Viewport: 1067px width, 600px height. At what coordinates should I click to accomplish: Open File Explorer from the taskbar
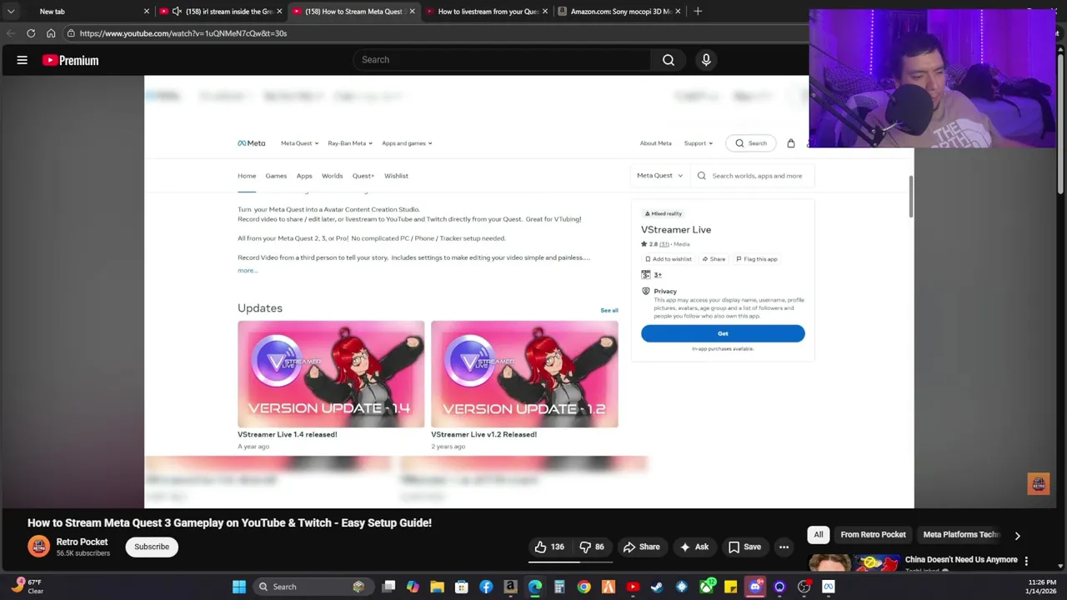pos(437,587)
